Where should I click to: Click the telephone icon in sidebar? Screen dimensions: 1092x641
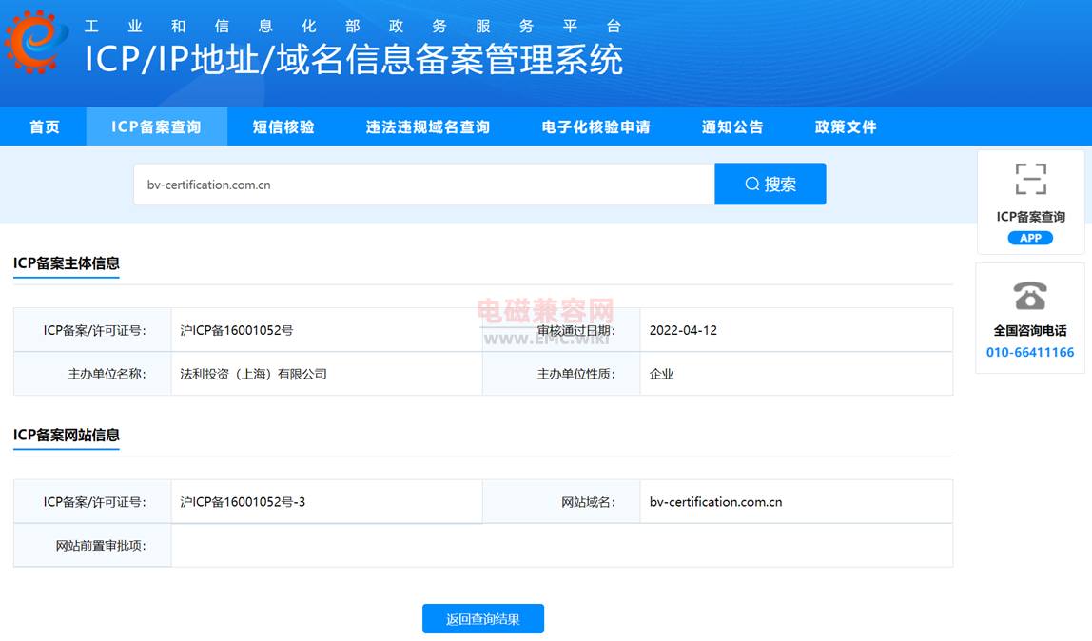[1030, 295]
